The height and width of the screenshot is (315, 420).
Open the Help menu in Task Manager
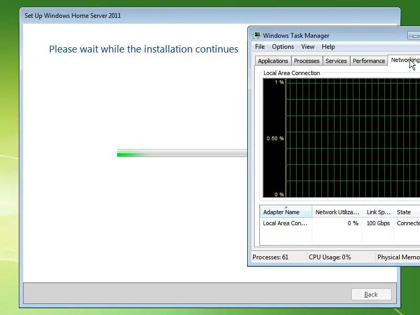point(328,47)
